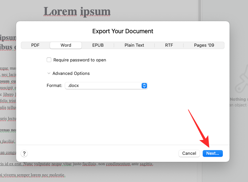The width and height of the screenshot is (248, 182).
Task: Click the Lorem ipsum document heading
Action: [77, 11]
